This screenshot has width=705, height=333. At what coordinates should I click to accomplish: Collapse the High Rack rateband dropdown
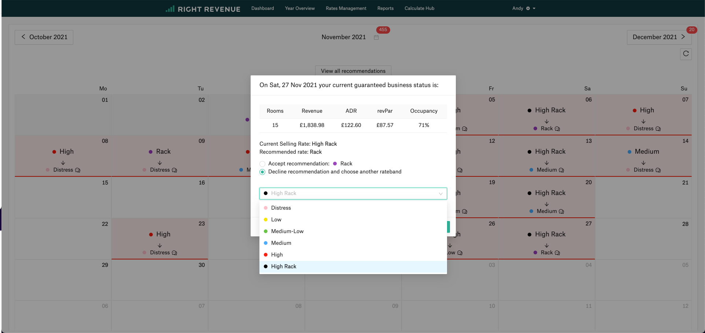point(353,193)
